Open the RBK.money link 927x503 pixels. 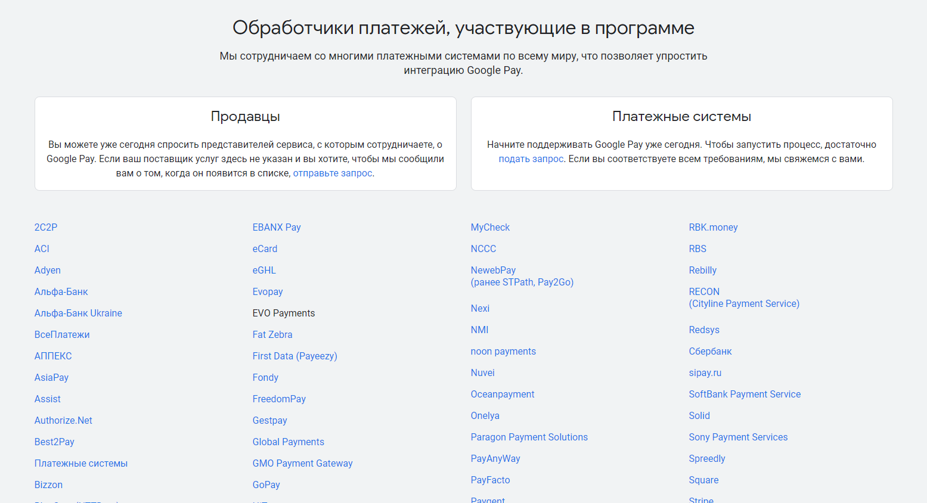(713, 228)
